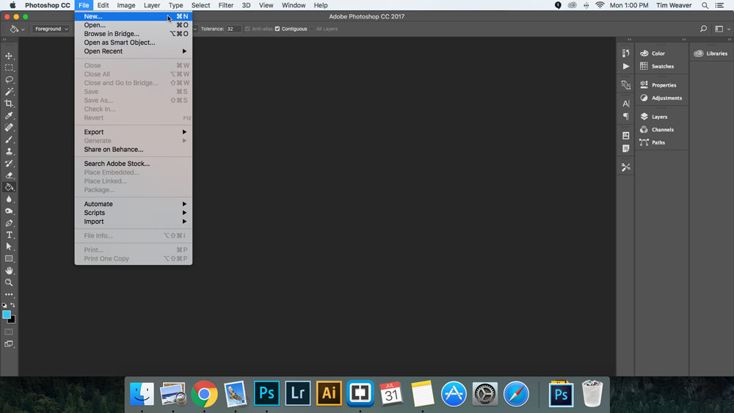Select the Horizontal Type tool

pos(9,235)
